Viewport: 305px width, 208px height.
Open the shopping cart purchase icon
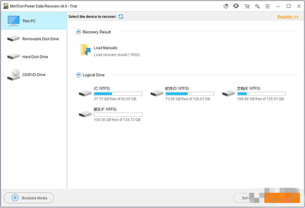pyautogui.click(x=247, y=6)
